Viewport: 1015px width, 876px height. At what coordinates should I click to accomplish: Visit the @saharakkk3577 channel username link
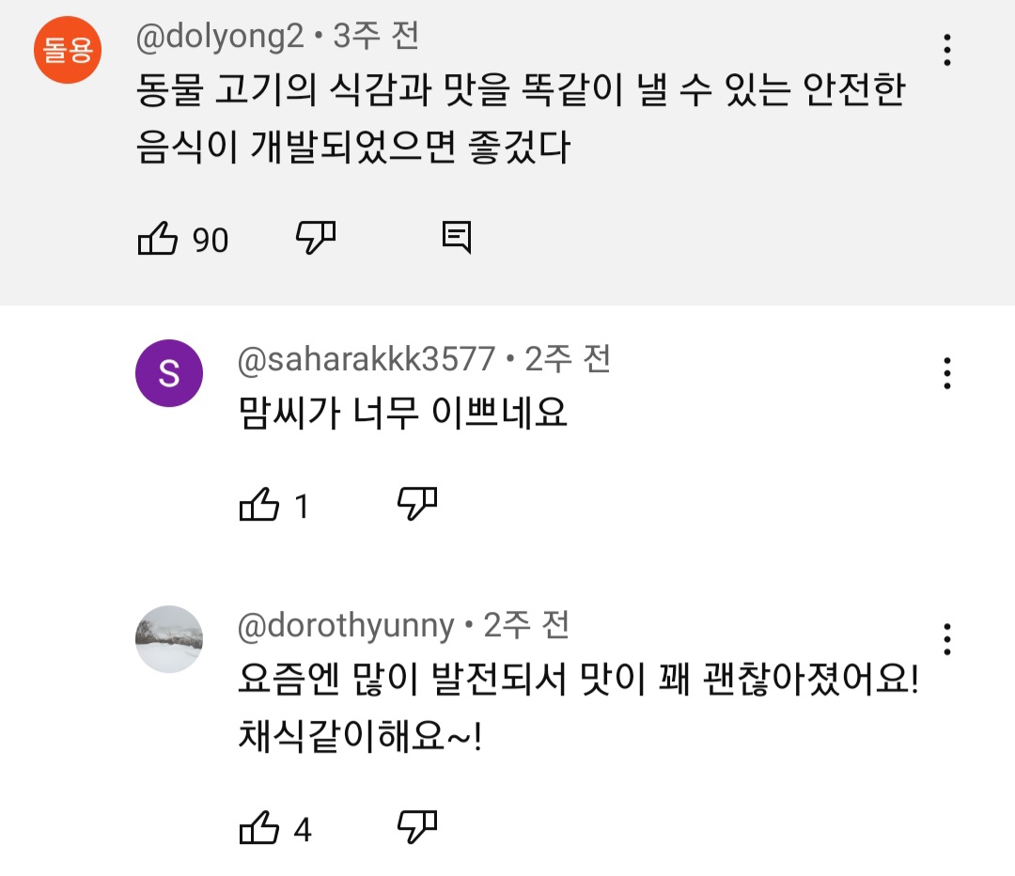(x=366, y=358)
